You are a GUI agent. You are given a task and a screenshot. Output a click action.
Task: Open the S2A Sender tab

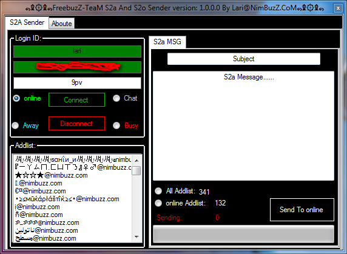(27, 22)
